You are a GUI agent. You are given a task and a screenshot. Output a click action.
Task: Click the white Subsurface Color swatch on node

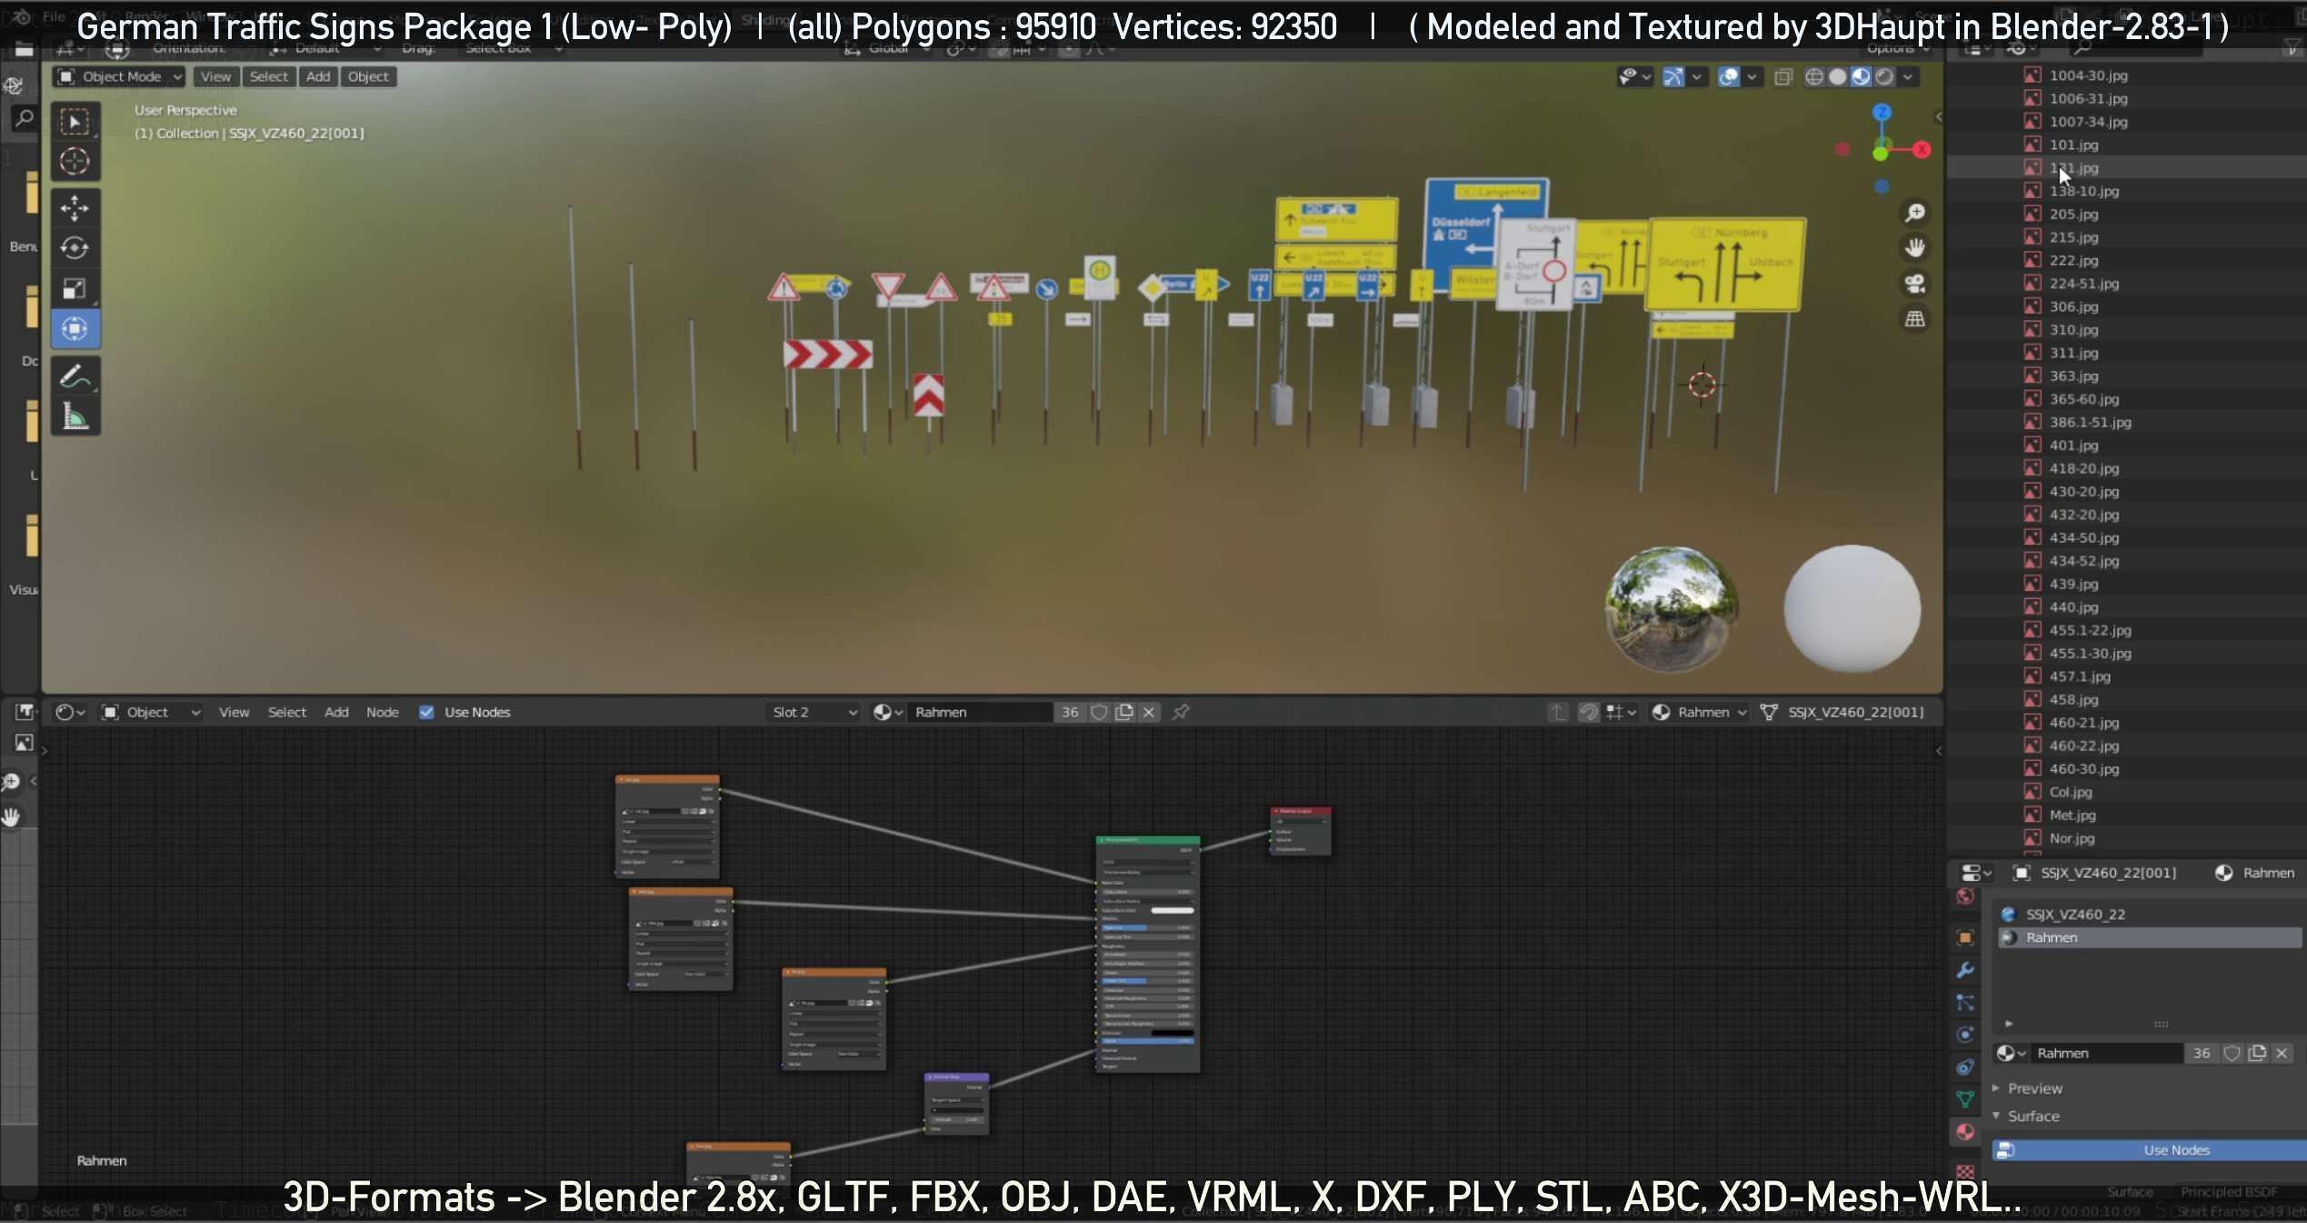tap(1172, 910)
